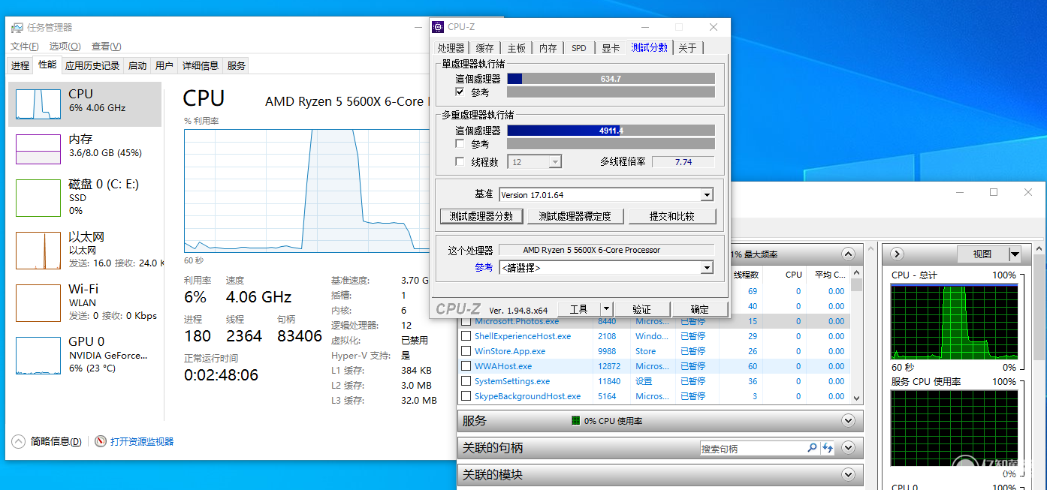Switch to 用户 tab in Task Manager

[x=164, y=65]
